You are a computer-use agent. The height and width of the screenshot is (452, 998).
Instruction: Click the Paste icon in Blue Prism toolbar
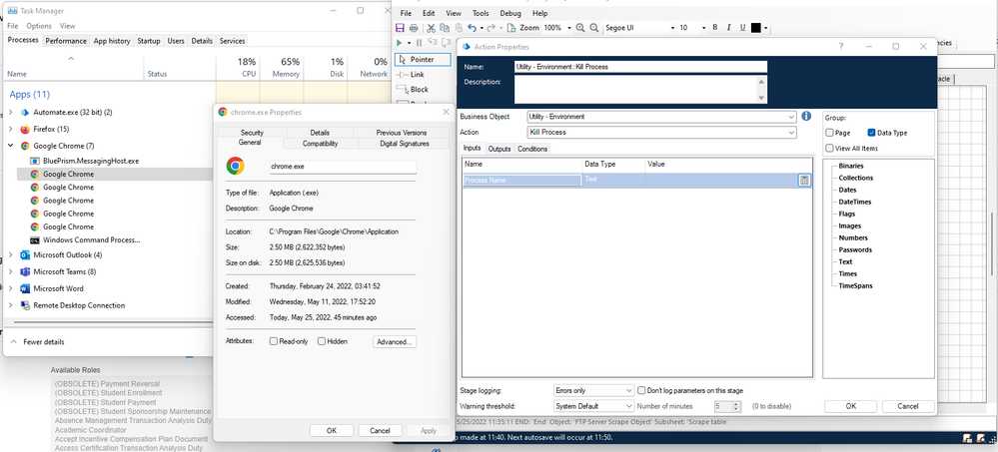pos(459,28)
